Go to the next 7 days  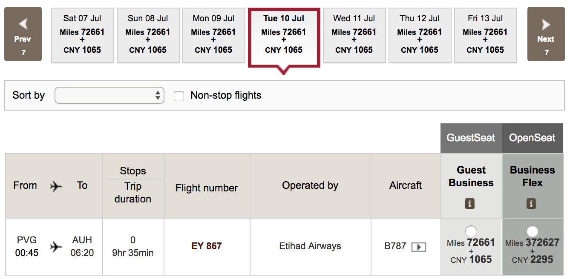click(546, 34)
